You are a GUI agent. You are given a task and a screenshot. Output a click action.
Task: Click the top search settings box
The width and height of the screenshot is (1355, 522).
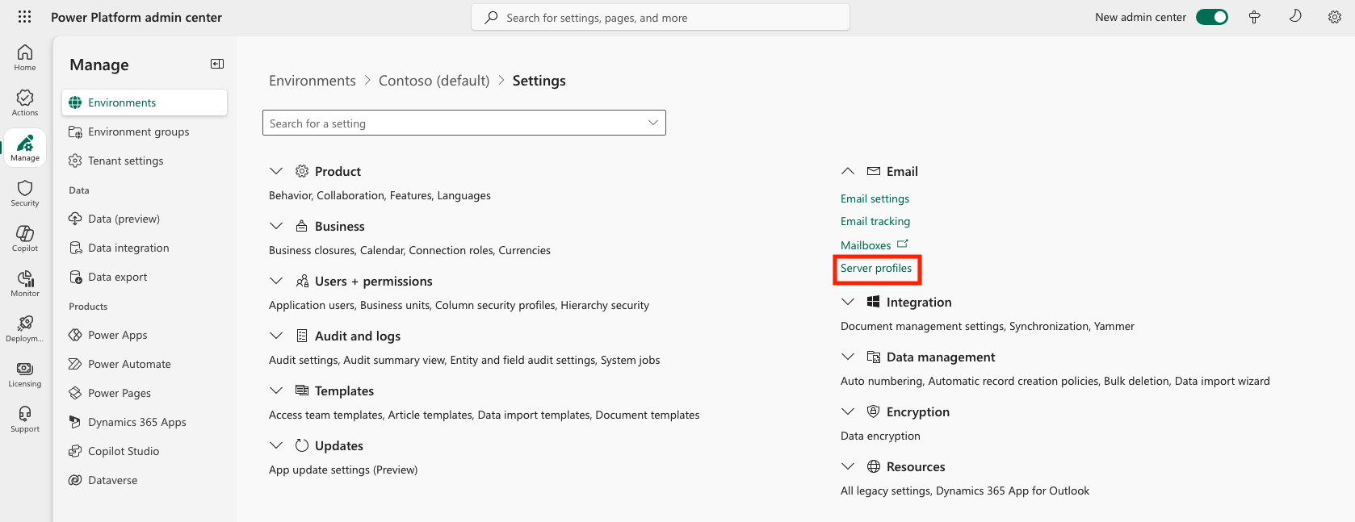pyautogui.click(x=660, y=18)
